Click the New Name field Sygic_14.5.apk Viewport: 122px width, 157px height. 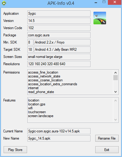point(59,138)
